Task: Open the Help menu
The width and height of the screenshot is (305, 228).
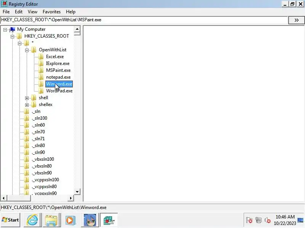Action: [x=71, y=12]
